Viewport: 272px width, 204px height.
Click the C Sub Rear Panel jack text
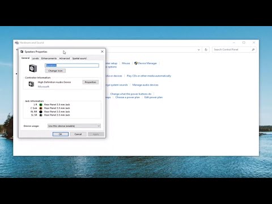tap(57, 108)
